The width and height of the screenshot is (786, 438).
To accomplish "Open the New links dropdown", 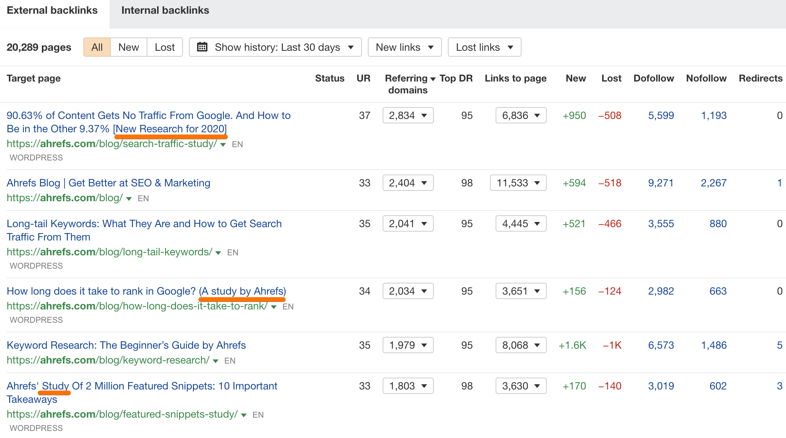I will click(404, 47).
